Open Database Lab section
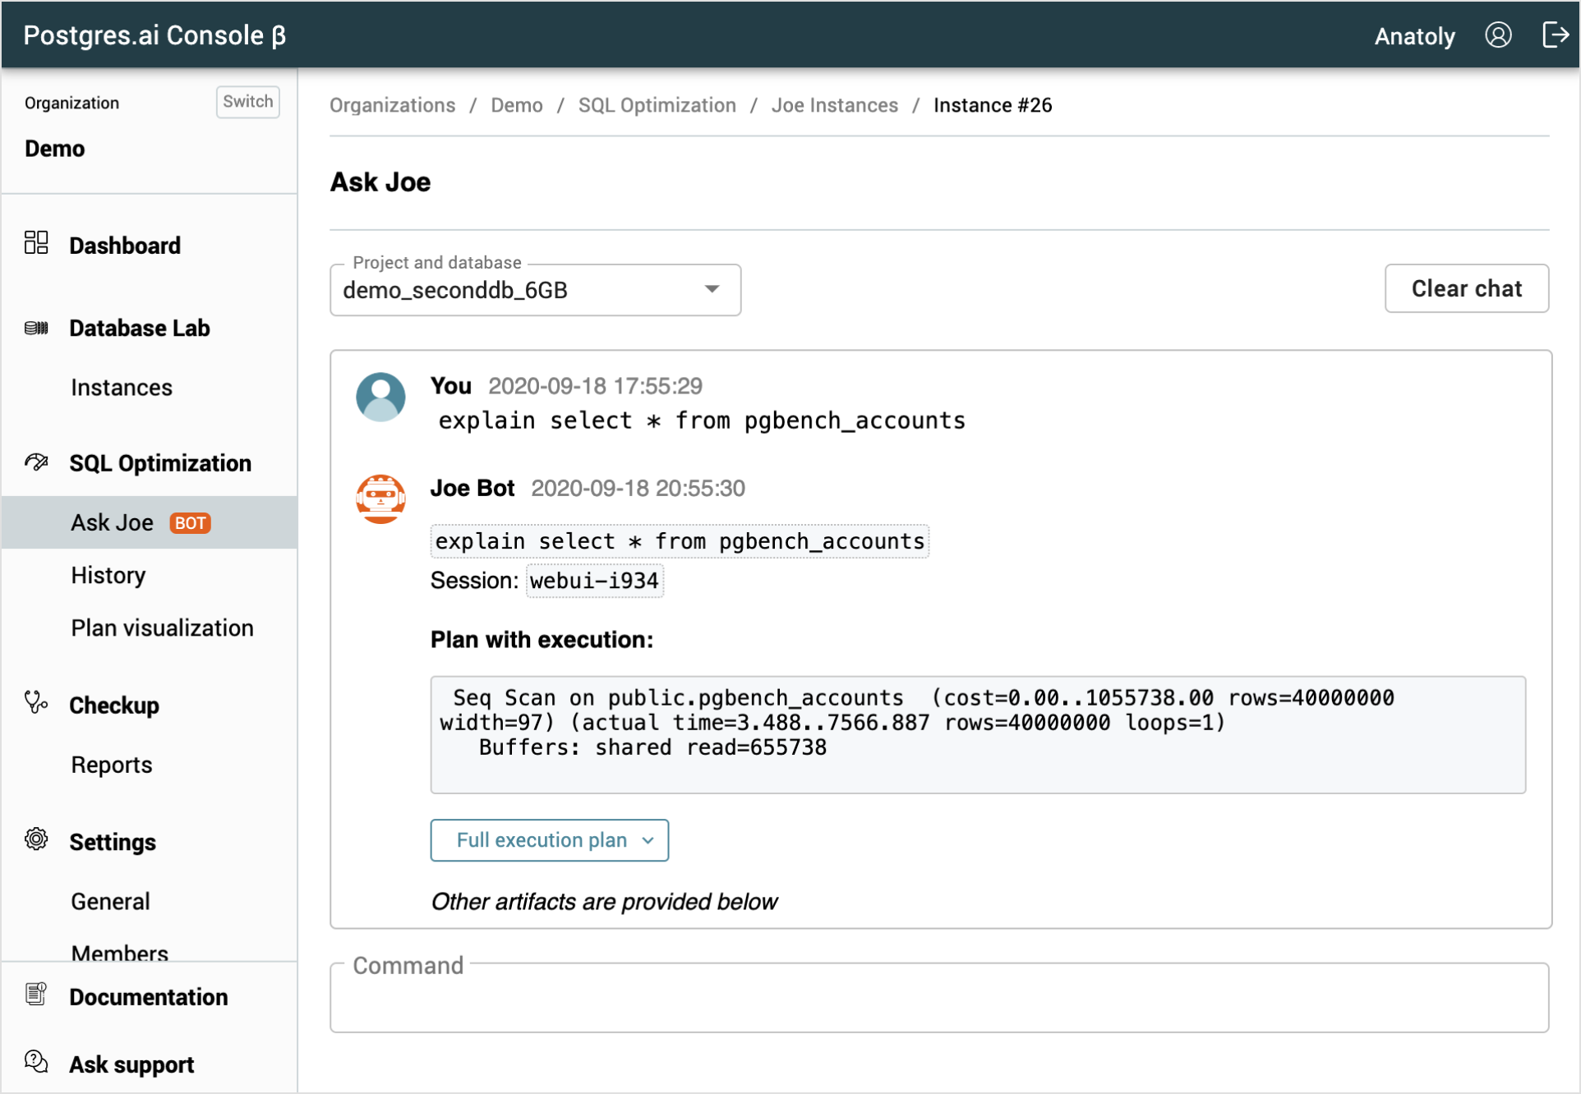 coord(140,328)
